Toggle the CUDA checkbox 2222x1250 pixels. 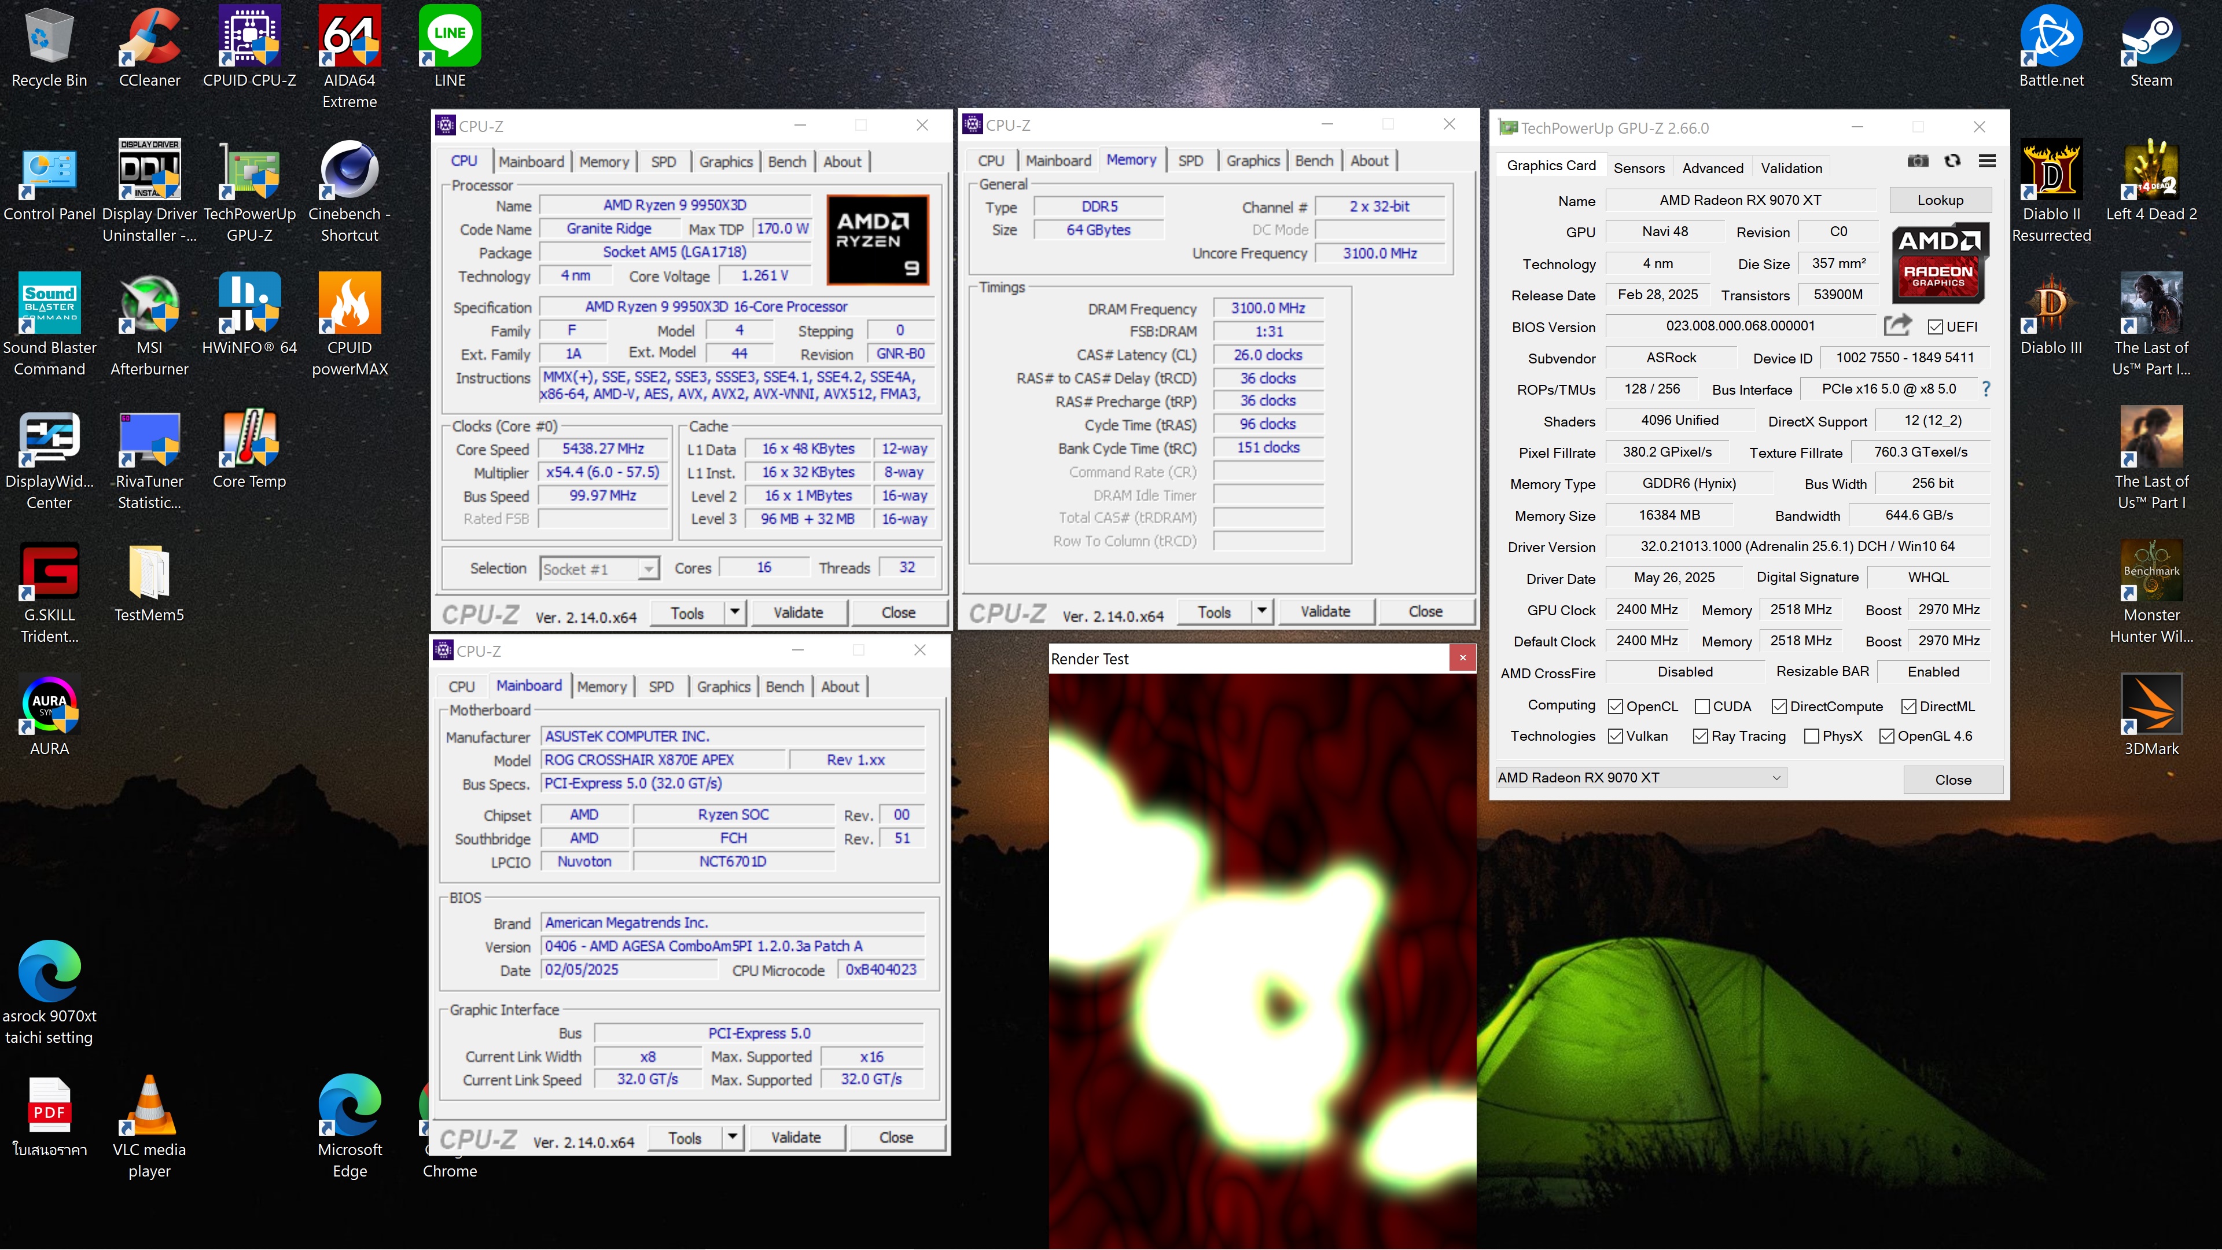click(1702, 707)
